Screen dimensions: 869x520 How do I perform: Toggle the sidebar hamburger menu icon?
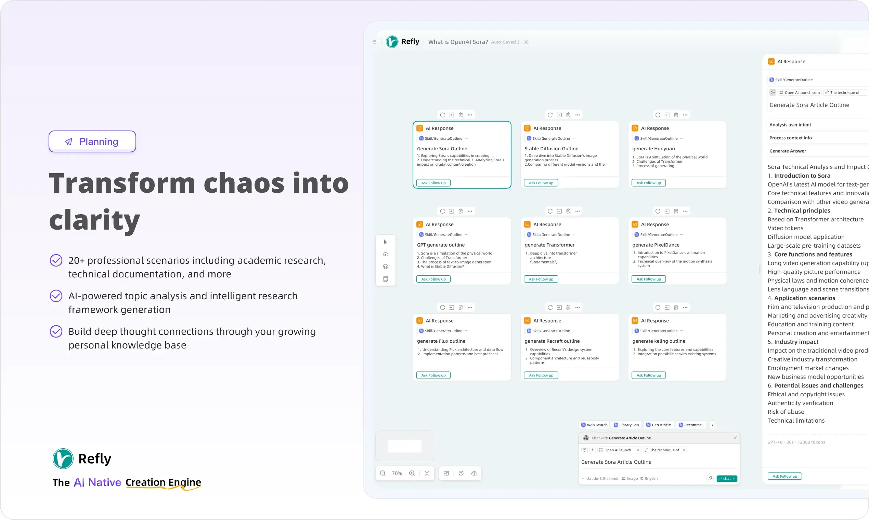pos(374,42)
